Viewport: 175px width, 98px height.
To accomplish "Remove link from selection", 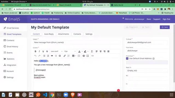I will pyautogui.click(x=68, y=56).
